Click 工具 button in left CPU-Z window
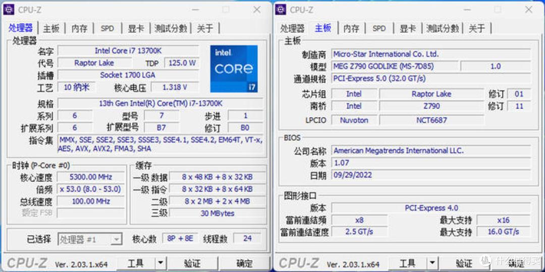545x272 pixels. point(136,263)
